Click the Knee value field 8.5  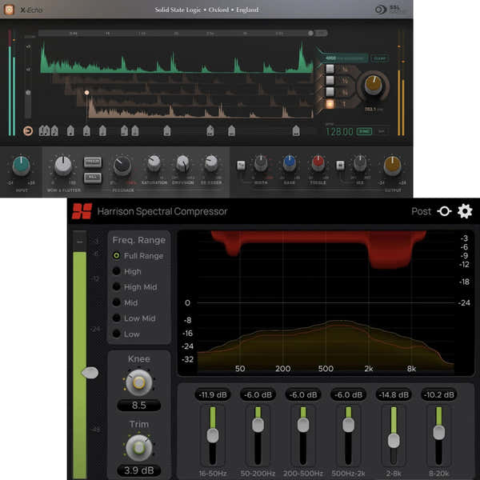139,406
